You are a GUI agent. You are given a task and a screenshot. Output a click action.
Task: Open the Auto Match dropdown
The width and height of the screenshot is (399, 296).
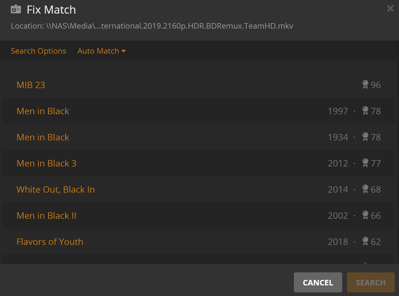[101, 51]
